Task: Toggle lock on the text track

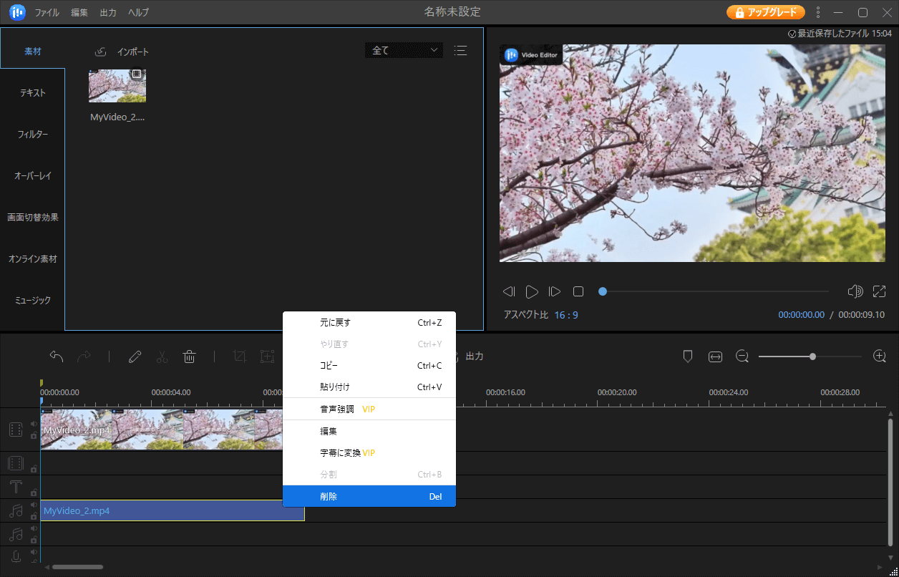Action: tap(34, 493)
